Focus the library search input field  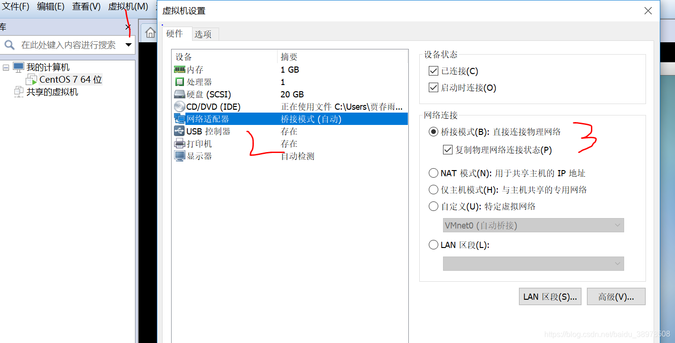[x=69, y=45]
